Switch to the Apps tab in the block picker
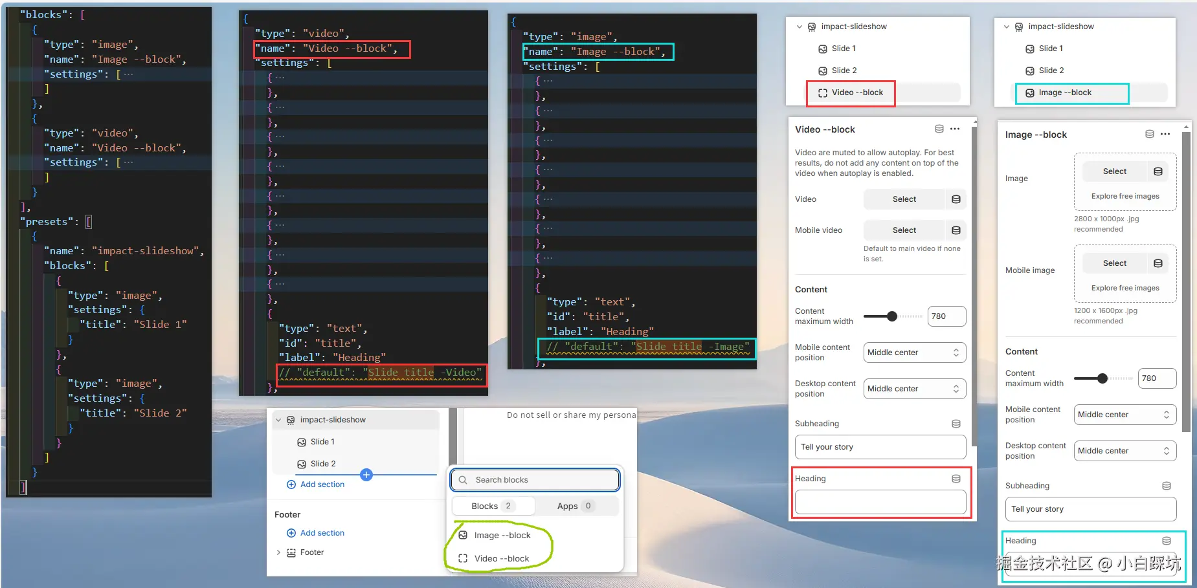The image size is (1197, 588). pos(576,506)
